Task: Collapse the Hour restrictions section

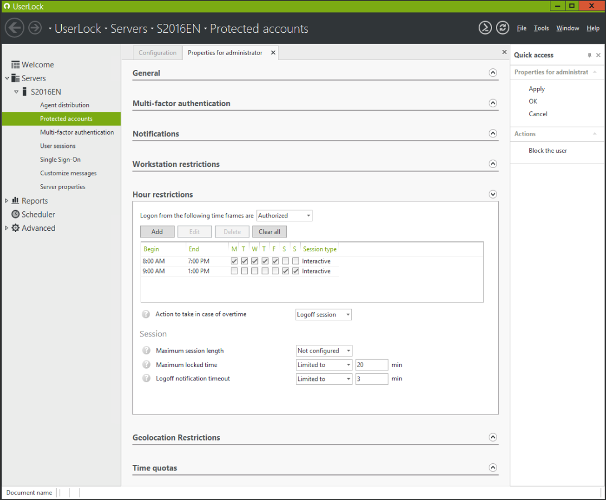Action: tap(493, 194)
